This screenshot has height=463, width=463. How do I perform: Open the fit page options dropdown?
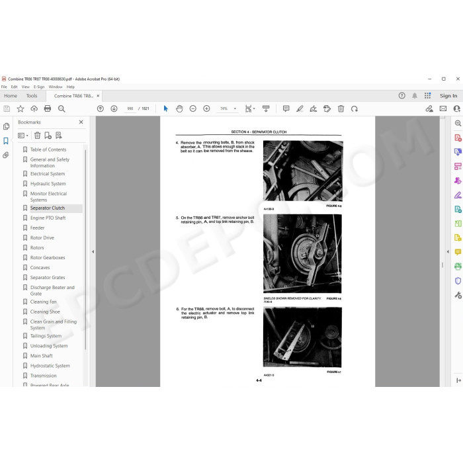coord(250,108)
